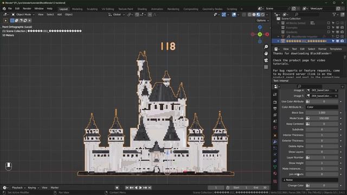Disable Gradients collection in renders
The height and width of the screenshot is (195, 347).
342,32
